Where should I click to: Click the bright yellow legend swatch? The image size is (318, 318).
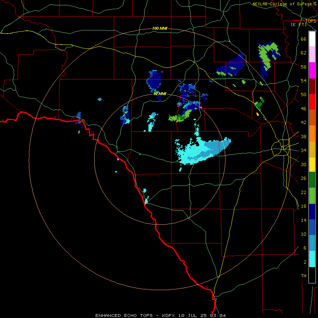coord(312,165)
